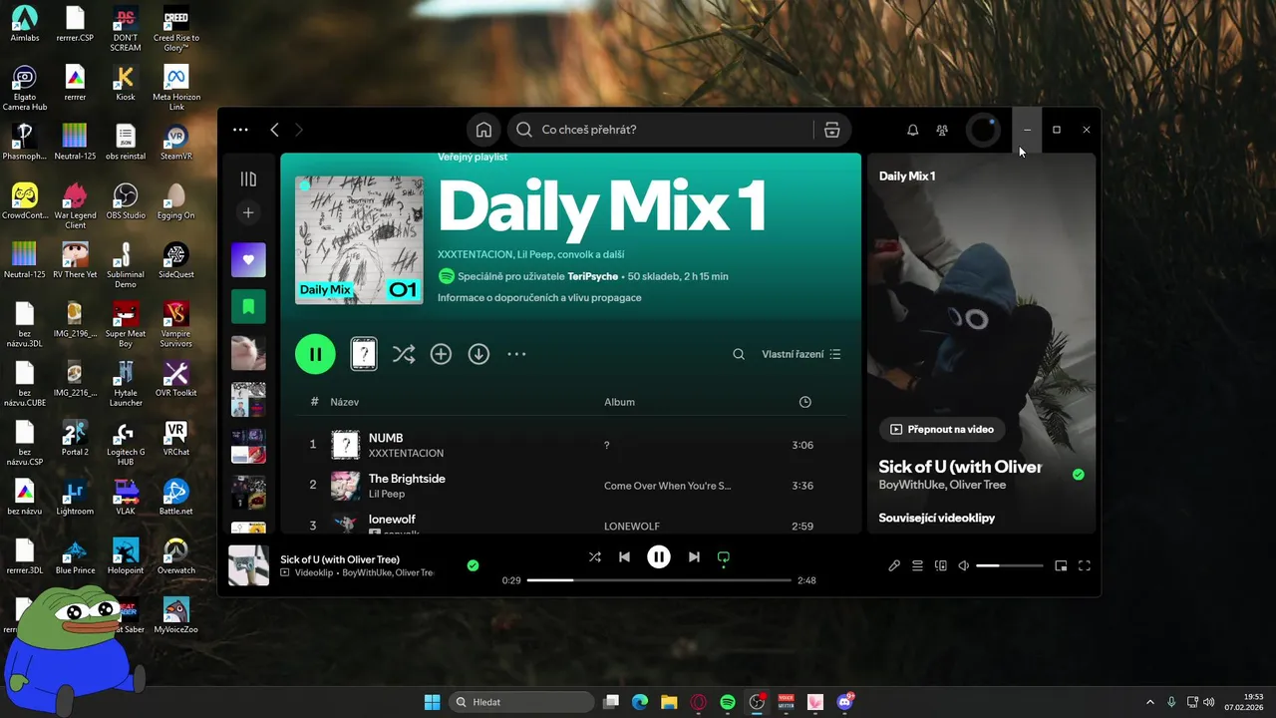1276x718 pixels.
Task: Open more options for Daily Mix 1
Action: [x=516, y=354]
